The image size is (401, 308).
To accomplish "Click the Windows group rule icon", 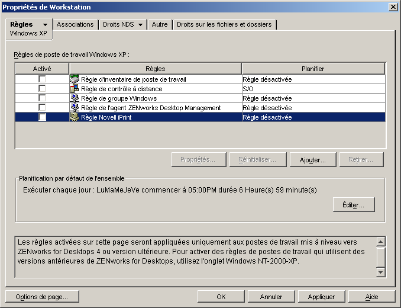I will (x=74, y=98).
